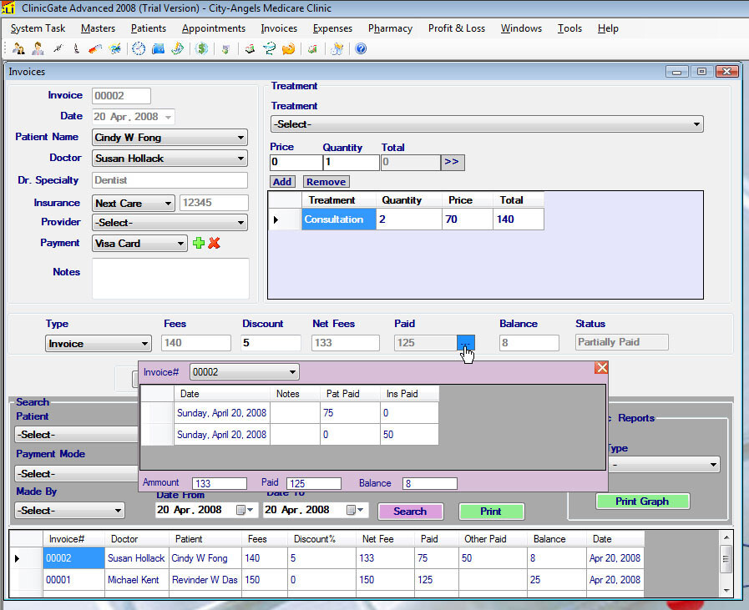Click the treatment Quantity input field
Screen dimensions: 749x610
(x=351, y=162)
